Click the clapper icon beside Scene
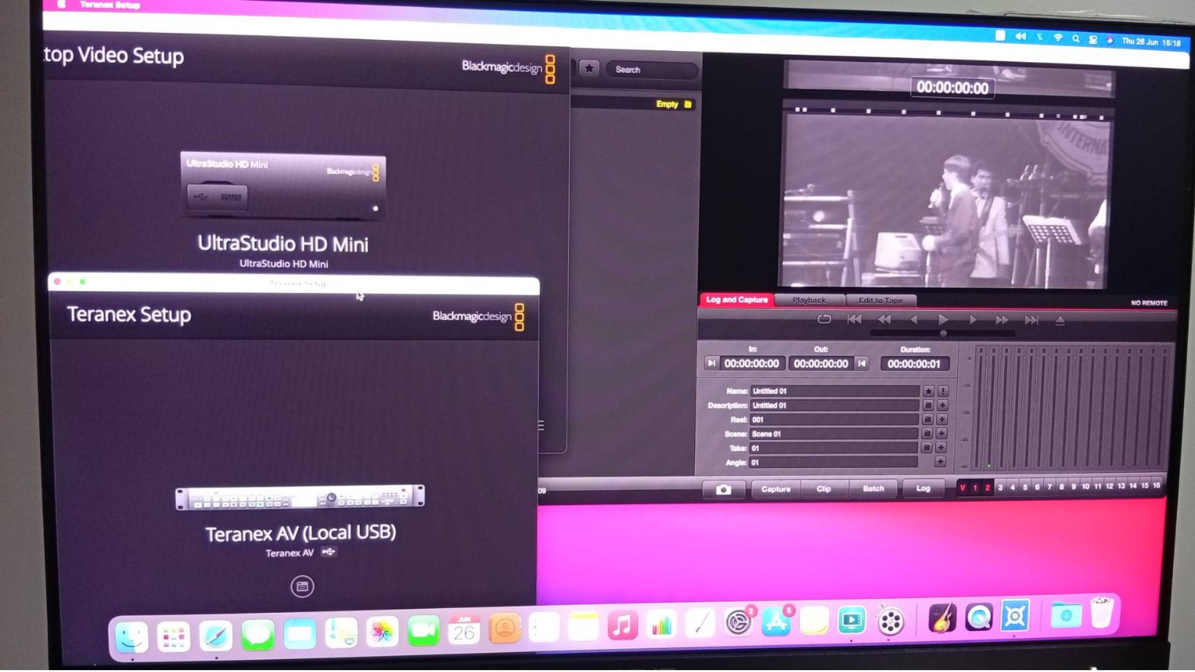1195x672 pixels. click(x=926, y=433)
